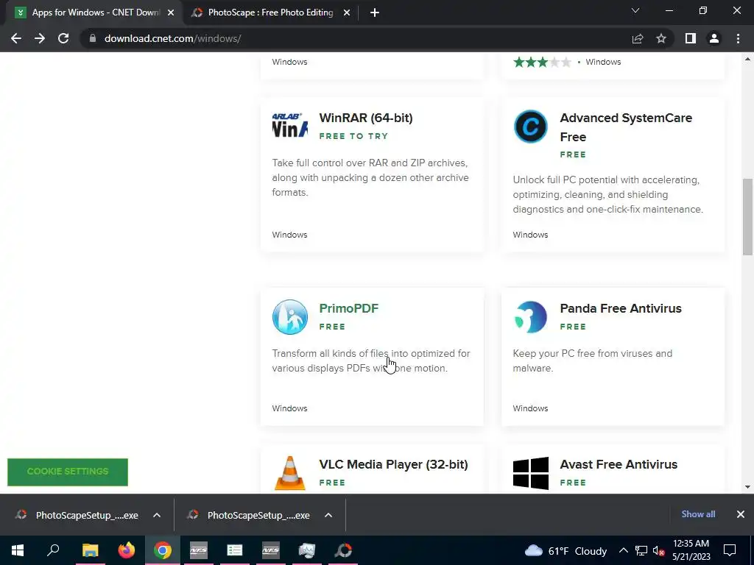Click 'Keep your PC free from viruses' text
Image resolution: width=754 pixels, height=565 pixels.
pos(593,360)
